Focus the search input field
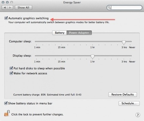144x121 pixels. 124,8
